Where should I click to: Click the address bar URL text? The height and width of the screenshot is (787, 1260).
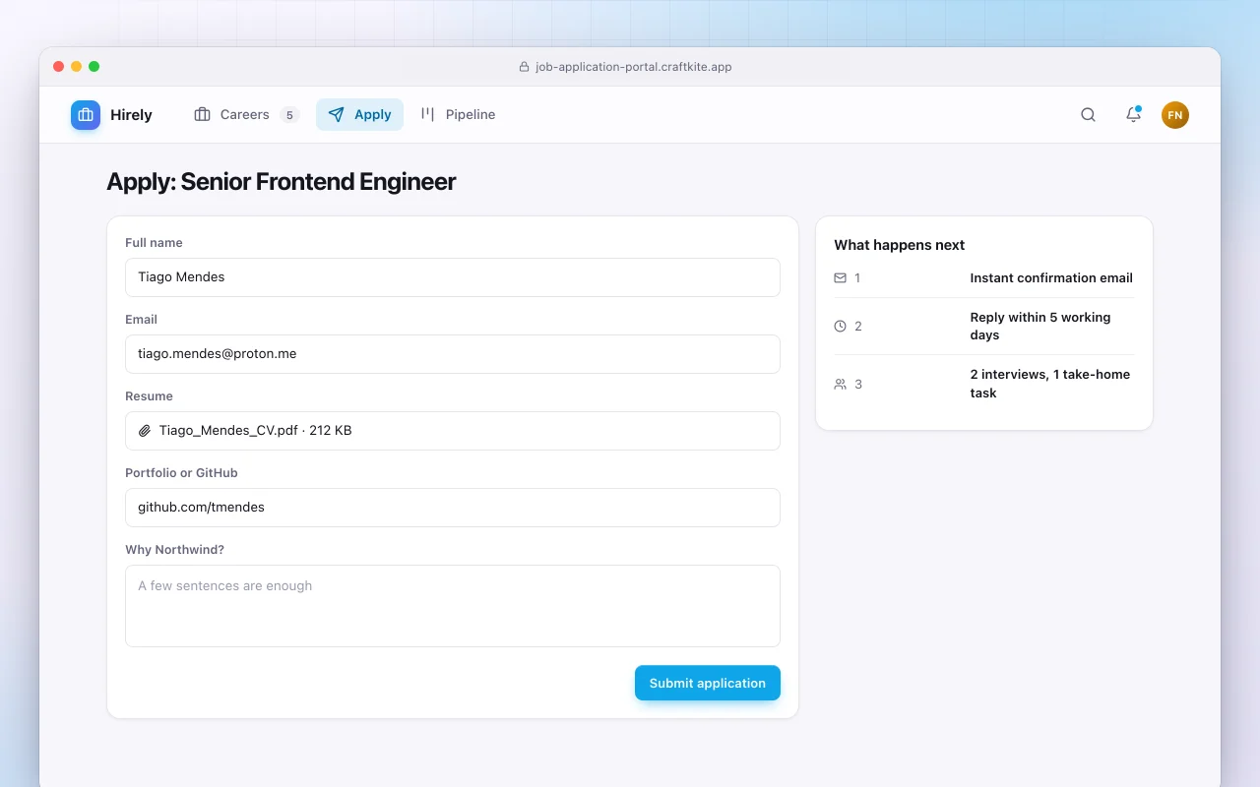(x=634, y=67)
